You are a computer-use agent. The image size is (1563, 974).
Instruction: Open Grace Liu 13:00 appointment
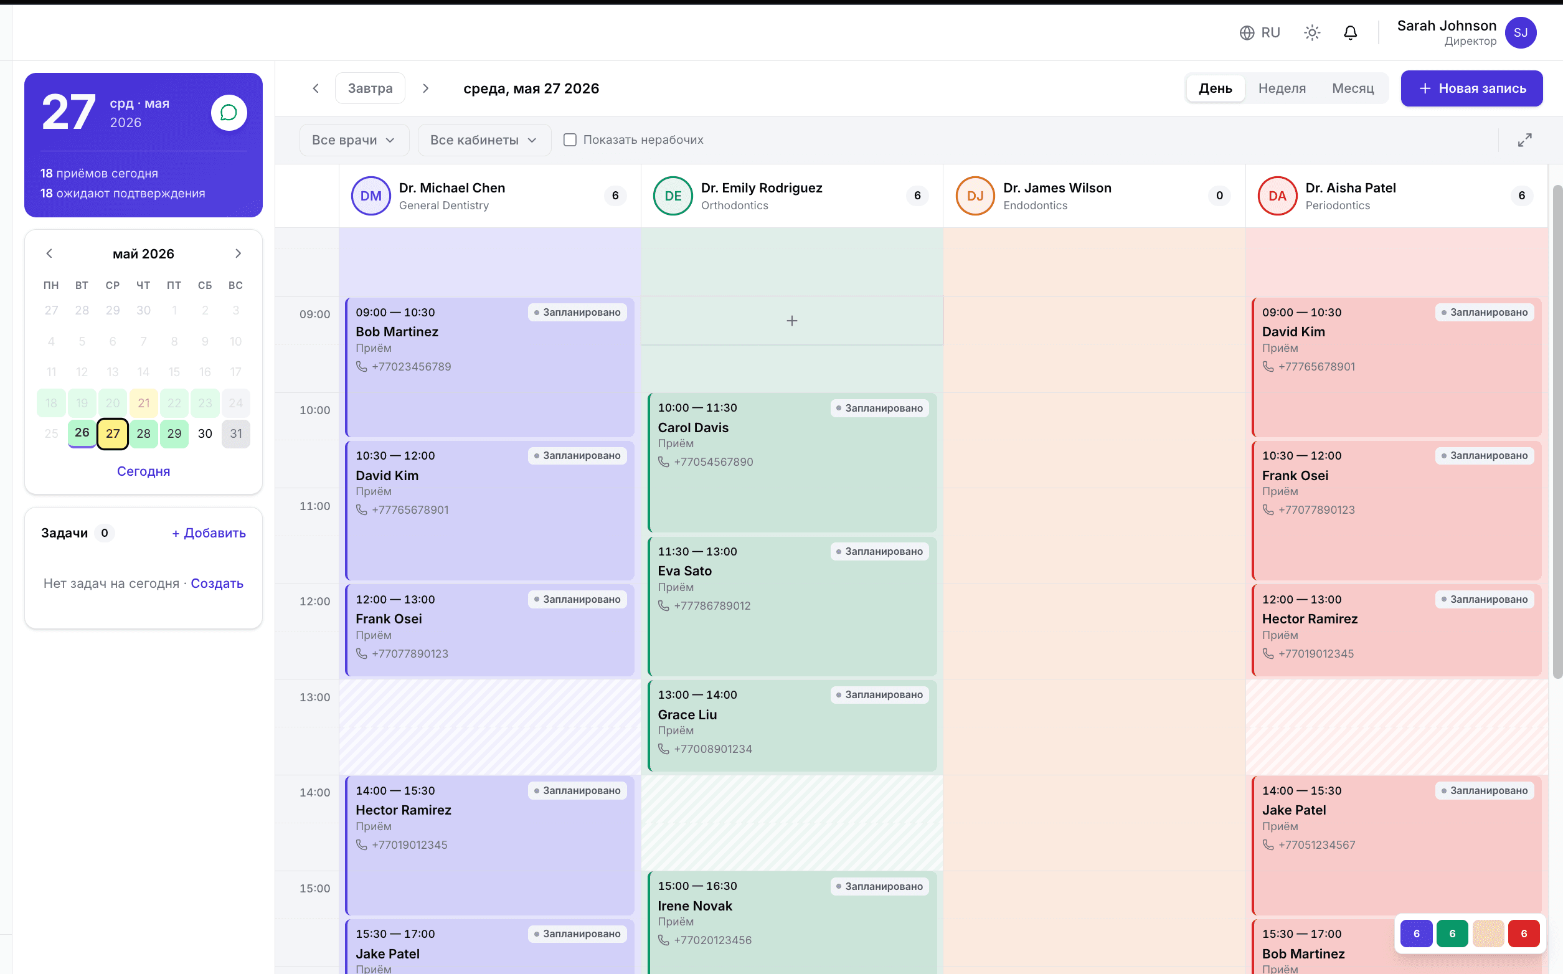792,726
